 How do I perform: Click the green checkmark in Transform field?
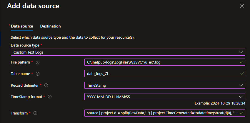coord(242,113)
